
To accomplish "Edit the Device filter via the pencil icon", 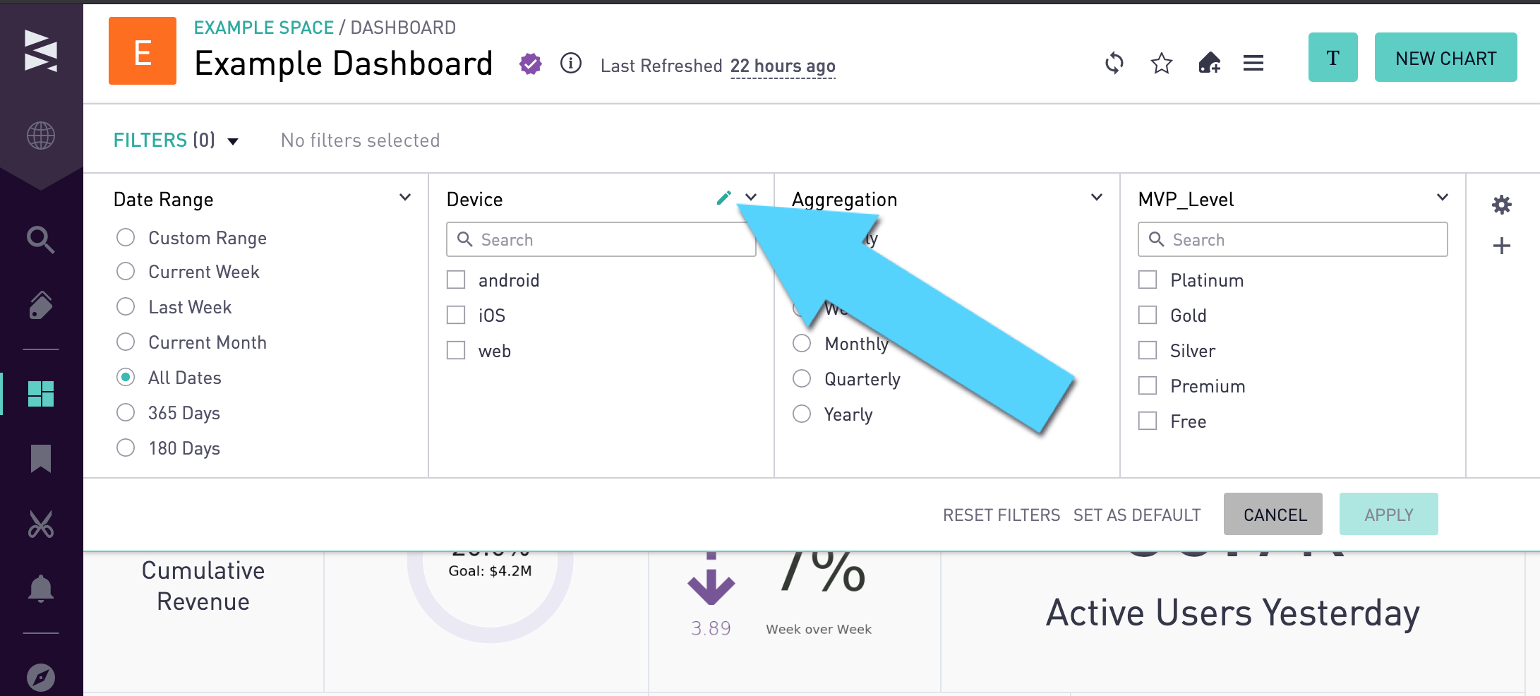I will tap(723, 198).
